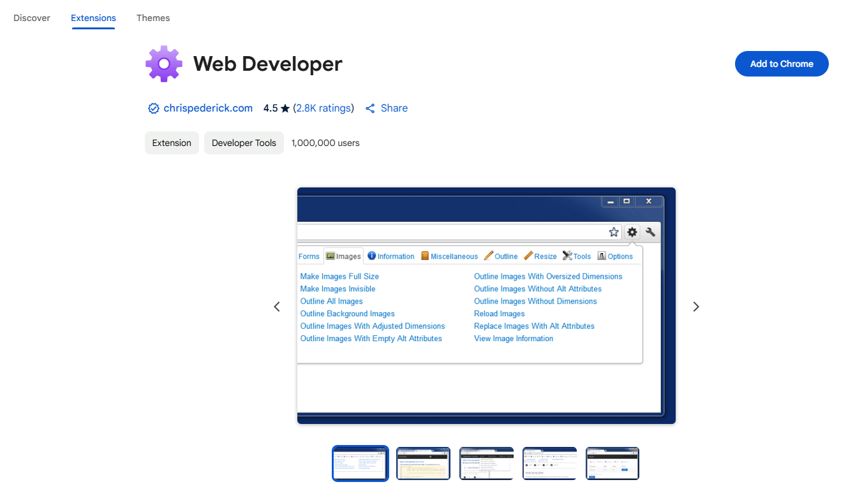Click the gear icon in the browser screenshot toolbar

click(x=632, y=232)
